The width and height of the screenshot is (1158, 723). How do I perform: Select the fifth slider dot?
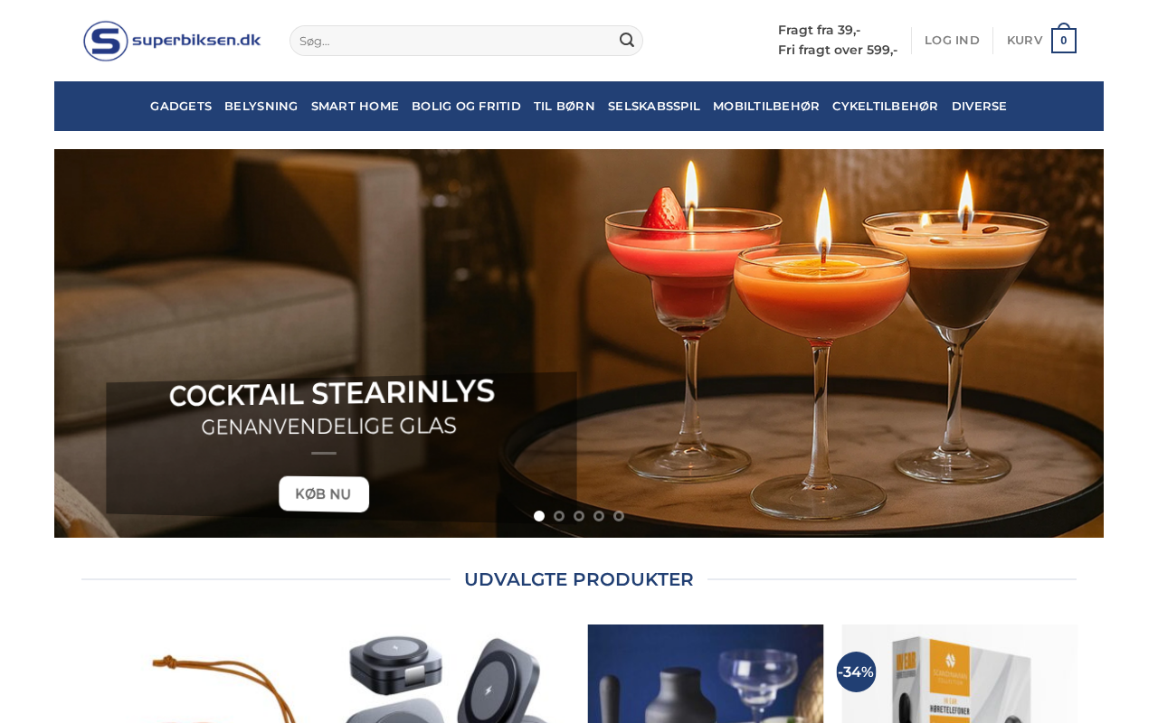pyautogui.click(x=619, y=516)
